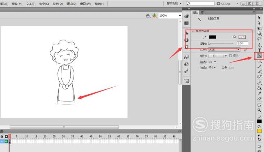Viewport: 264px width, 152px height.
Task: Select the Selection arrow tool
Action: click(259, 17)
